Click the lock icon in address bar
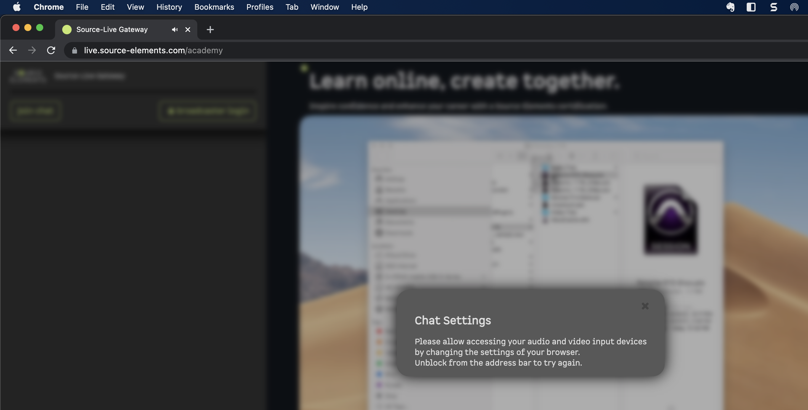This screenshot has height=410, width=808. point(74,50)
